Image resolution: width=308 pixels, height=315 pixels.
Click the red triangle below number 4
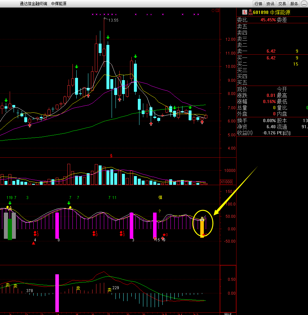click(34, 243)
